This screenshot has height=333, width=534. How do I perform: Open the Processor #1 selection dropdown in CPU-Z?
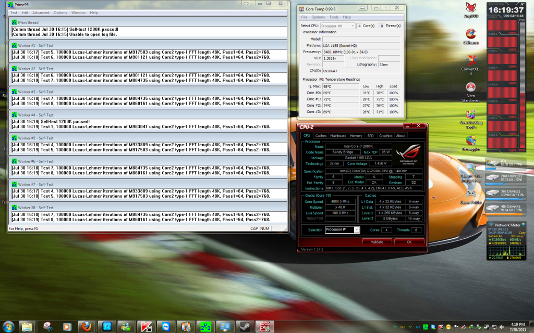tap(342, 229)
